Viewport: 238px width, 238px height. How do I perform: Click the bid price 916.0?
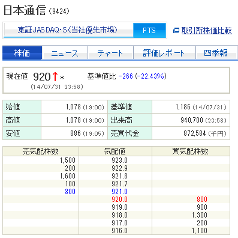coord(119,231)
